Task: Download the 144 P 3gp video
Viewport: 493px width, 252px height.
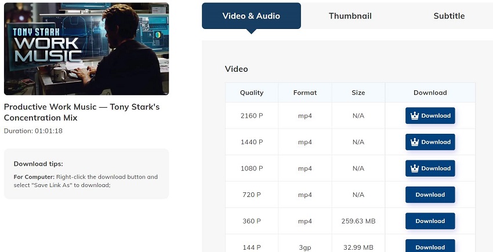Action: tap(430, 246)
